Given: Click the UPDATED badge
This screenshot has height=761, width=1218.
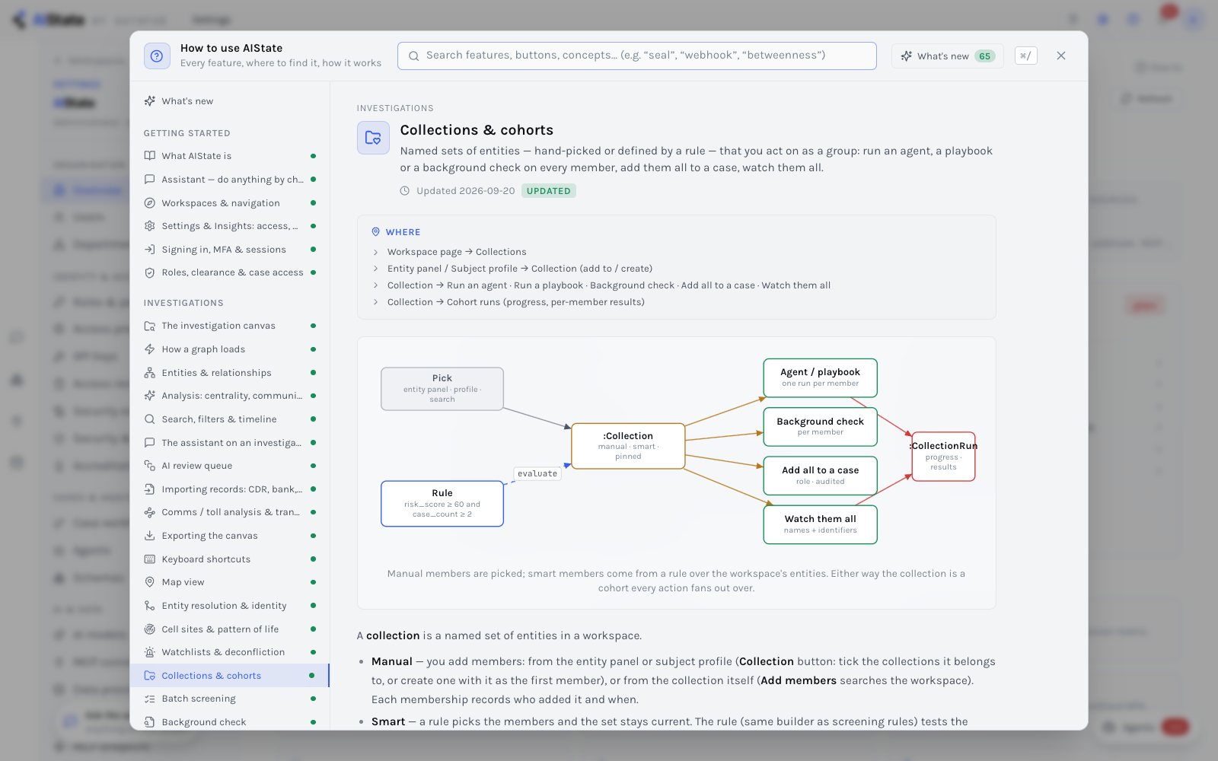Looking at the screenshot, I should click(548, 191).
